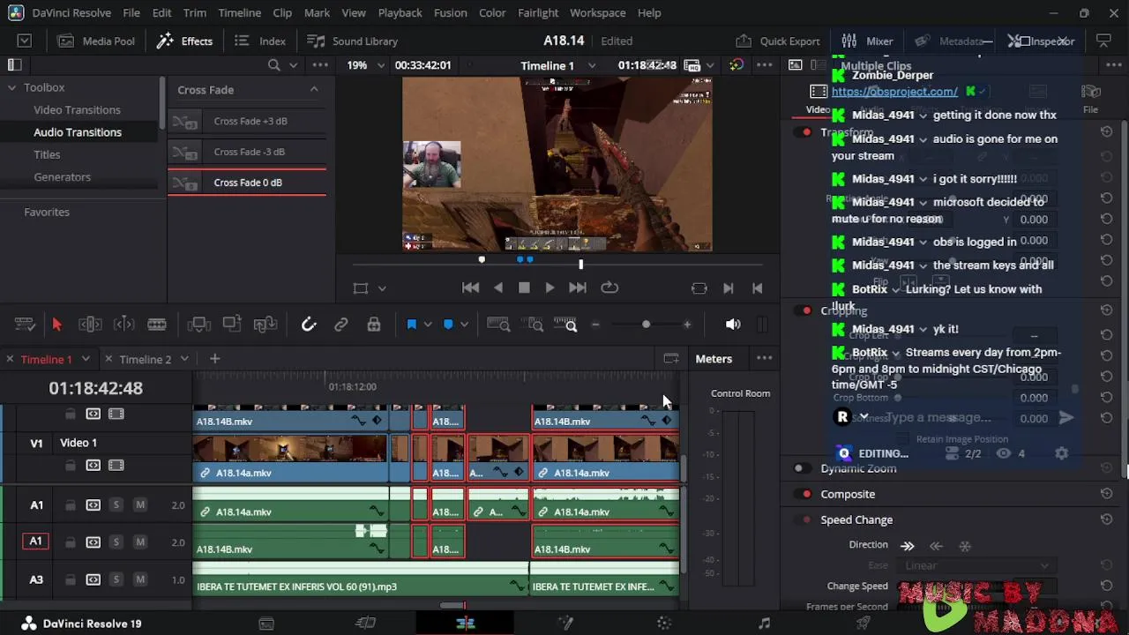Lock the Video 1 track
Screen dimensions: 1129x635
[70, 466]
